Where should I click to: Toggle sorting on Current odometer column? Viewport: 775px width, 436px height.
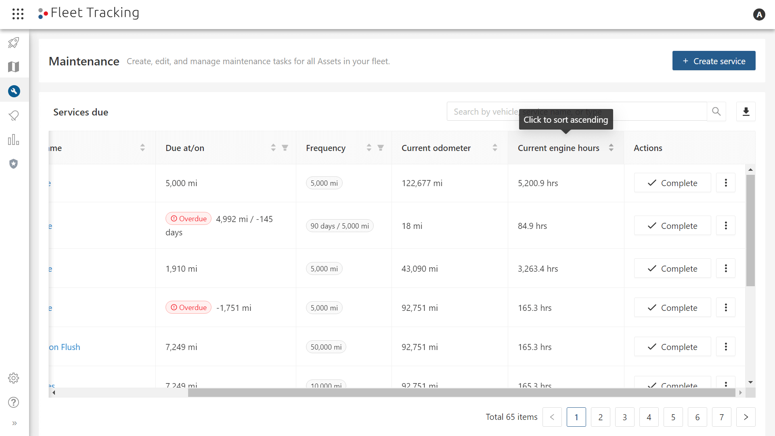(495, 148)
